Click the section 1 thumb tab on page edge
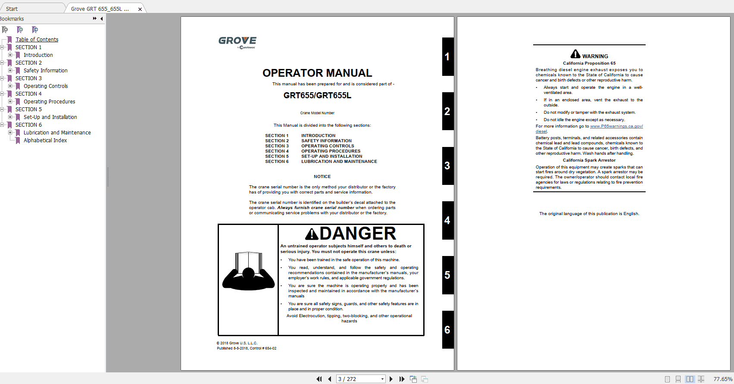This screenshot has width=734, height=384. coord(448,56)
